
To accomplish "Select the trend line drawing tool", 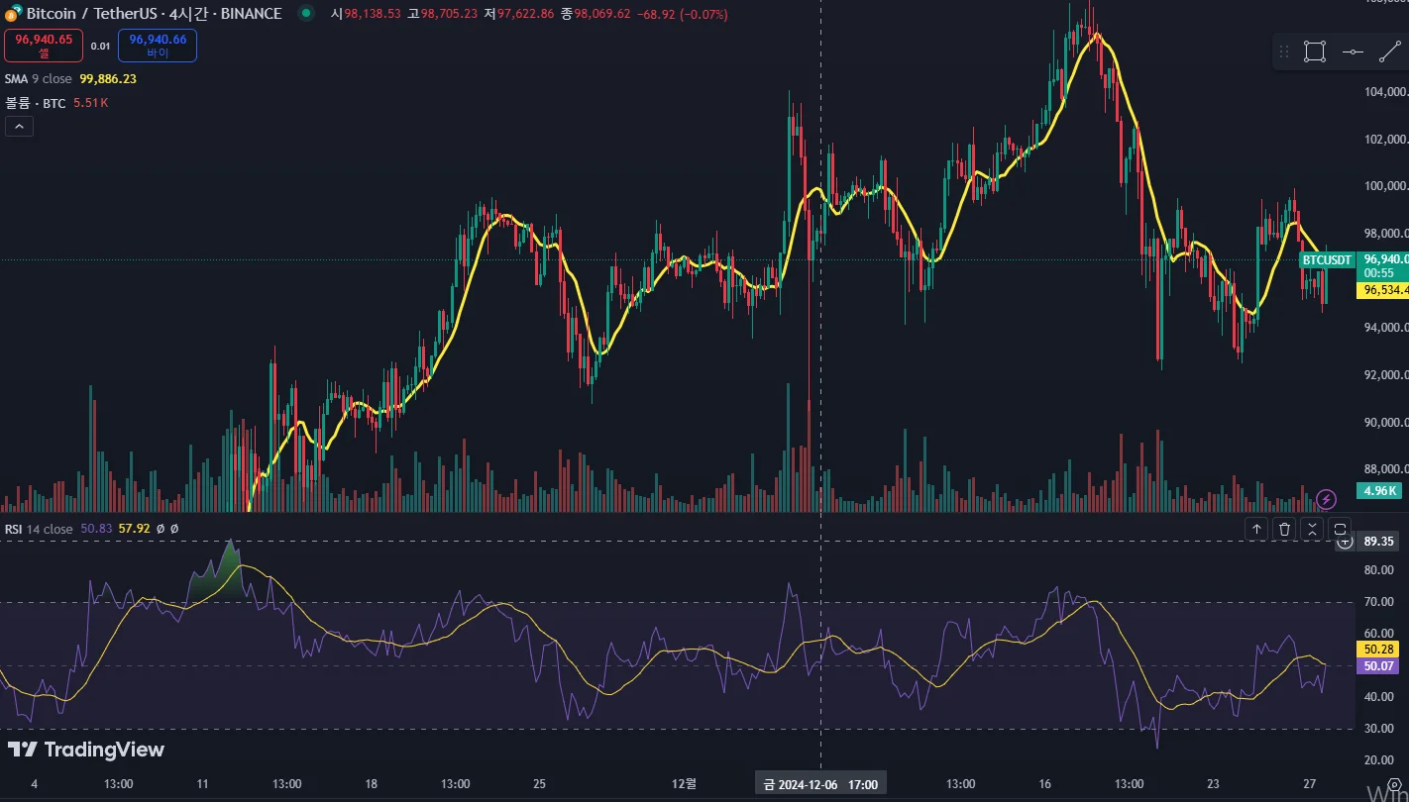I will 1390,52.
